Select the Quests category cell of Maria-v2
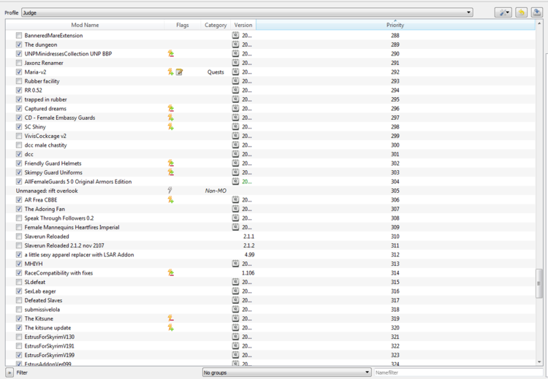This screenshot has width=548, height=379. point(216,72)
